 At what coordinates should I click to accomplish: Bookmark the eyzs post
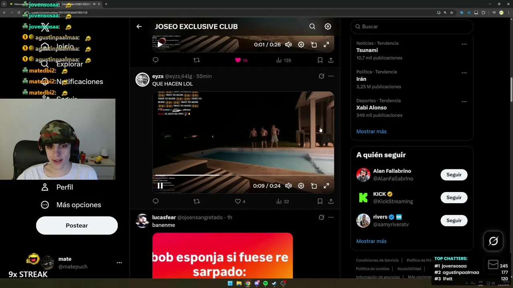[x=320, y=201]
